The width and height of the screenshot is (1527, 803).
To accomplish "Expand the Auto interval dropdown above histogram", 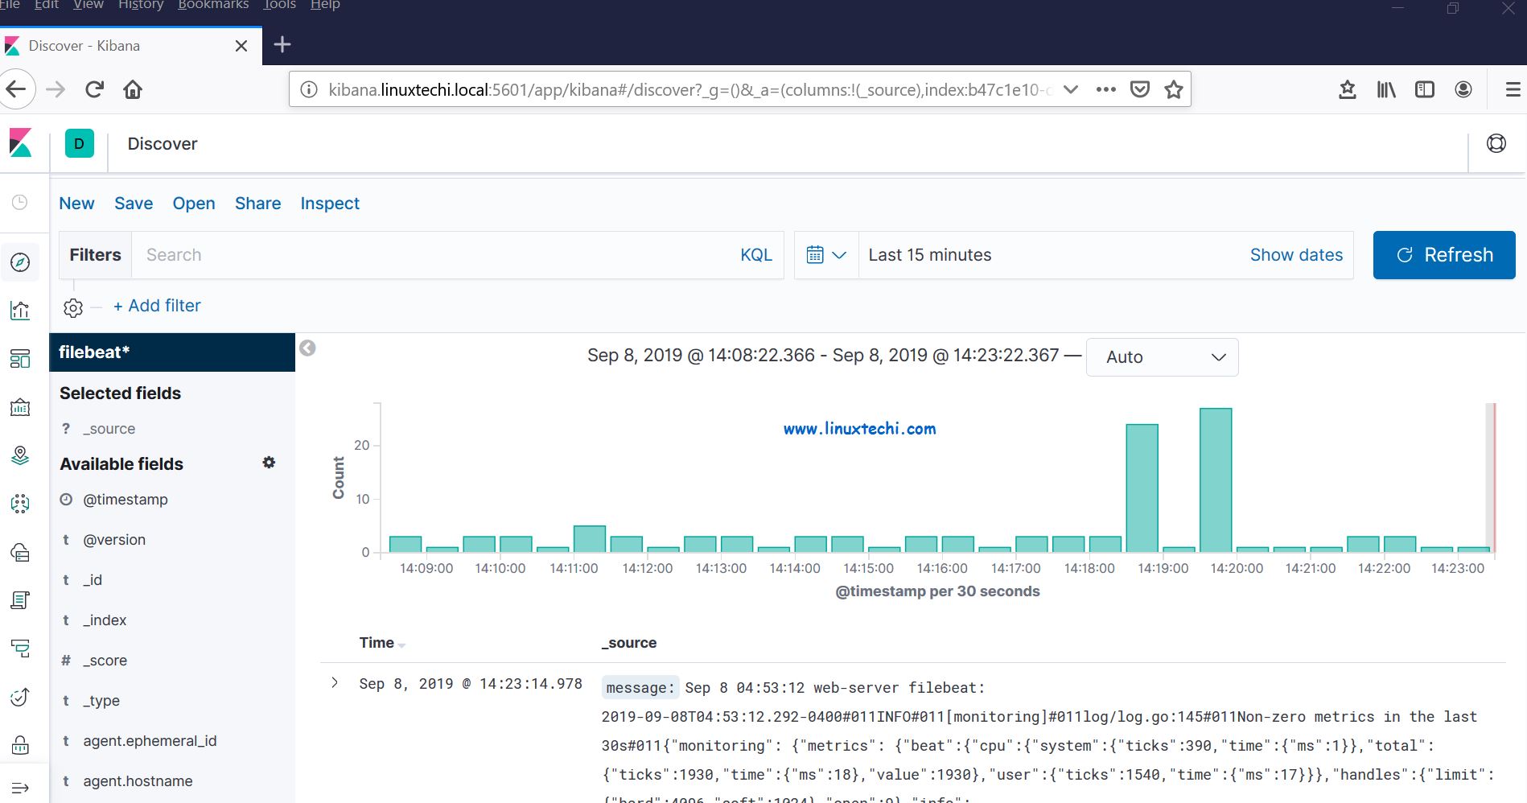I will [x=1161, y=356].
